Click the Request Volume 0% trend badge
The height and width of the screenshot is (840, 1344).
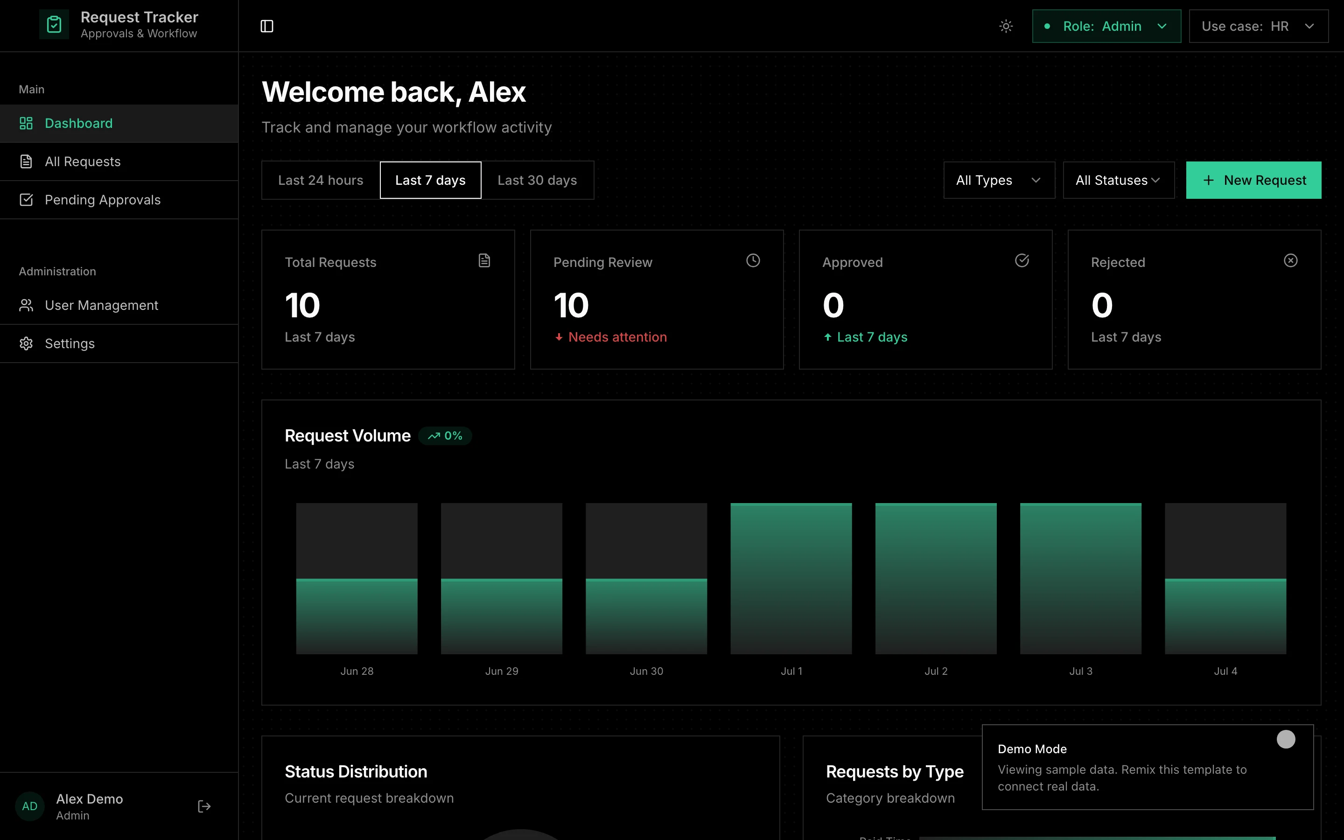click(x=445, y=436)
